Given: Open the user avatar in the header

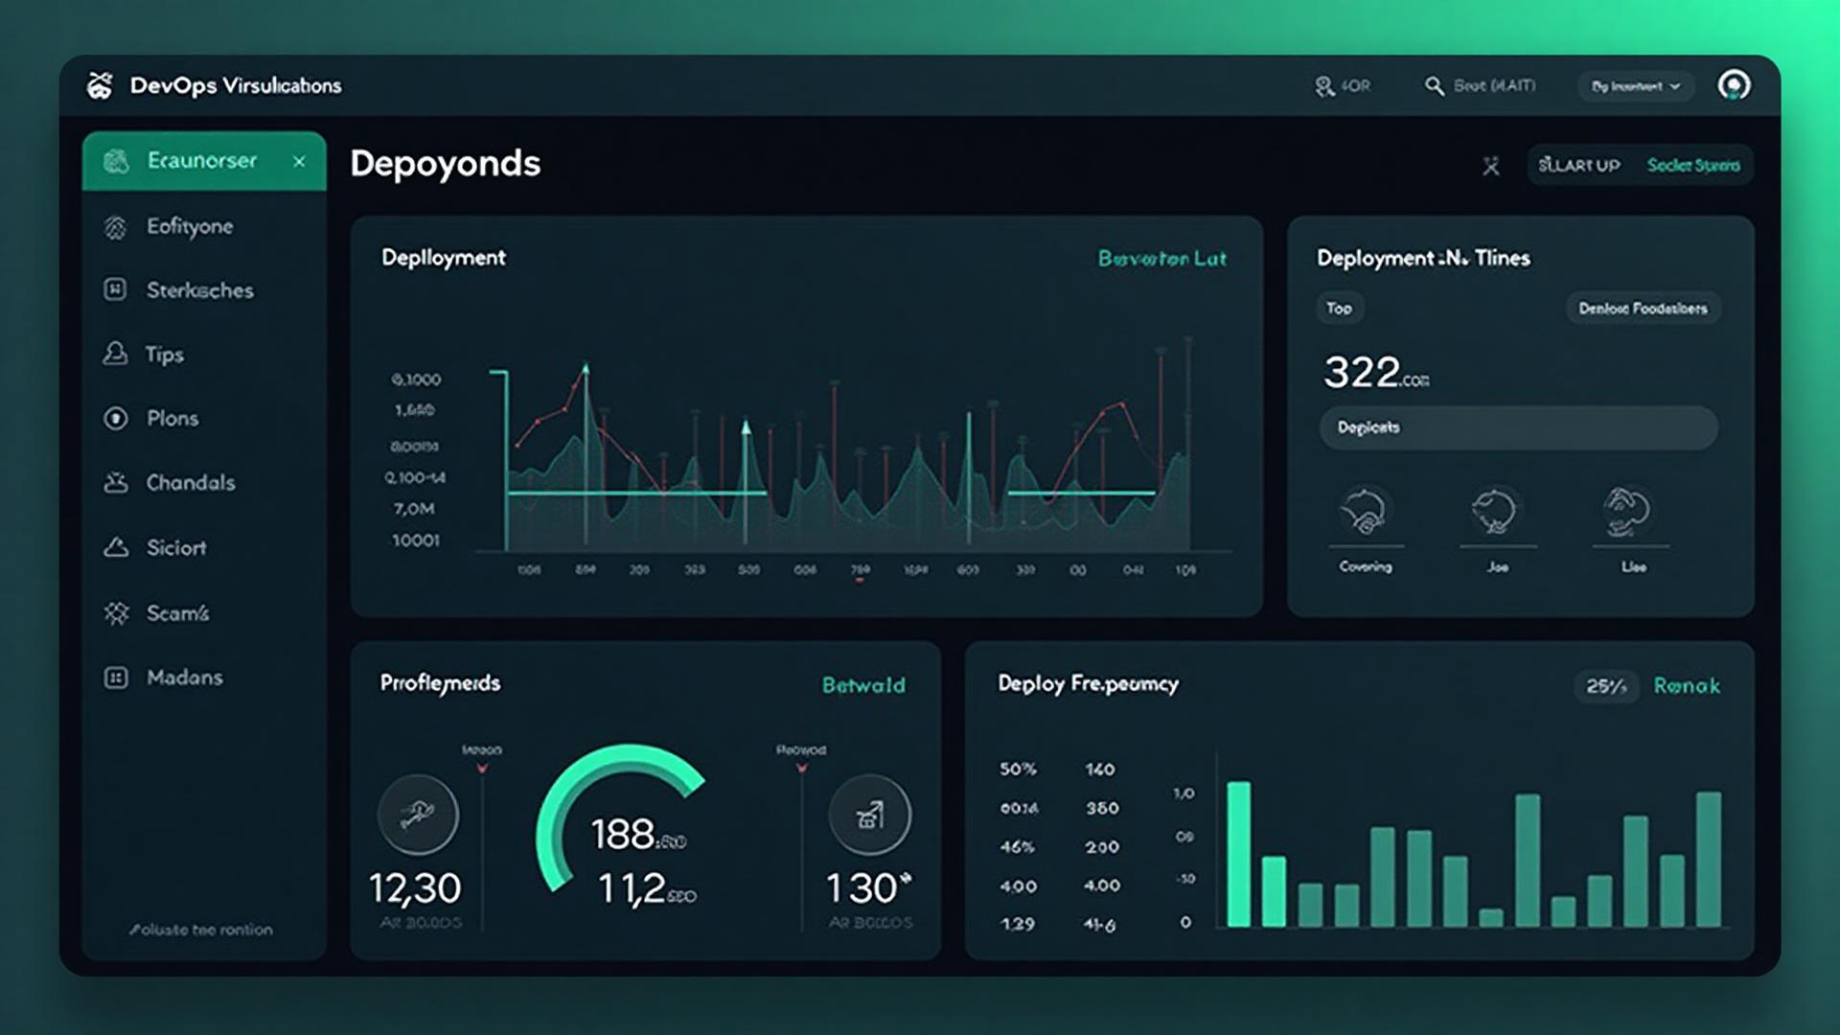Looking at the screenshot, I should tap(1734, 85).
